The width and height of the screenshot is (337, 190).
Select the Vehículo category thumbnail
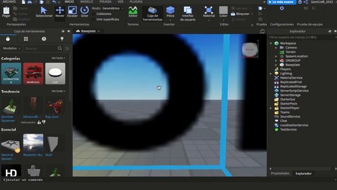tap(33, 73)
